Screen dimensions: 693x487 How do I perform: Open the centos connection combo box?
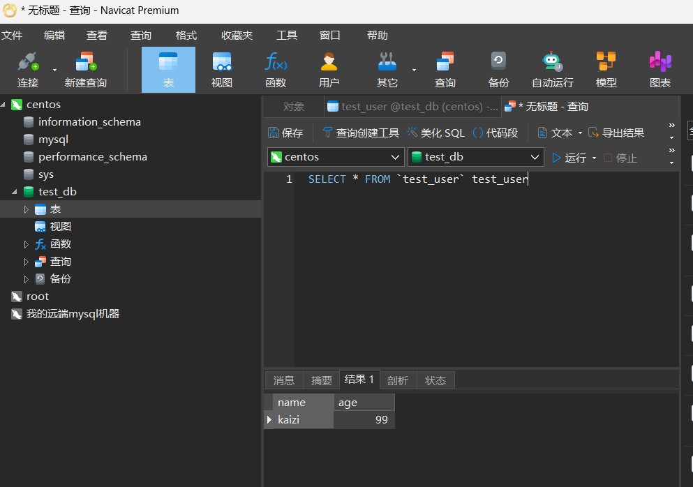click(336, 157)
